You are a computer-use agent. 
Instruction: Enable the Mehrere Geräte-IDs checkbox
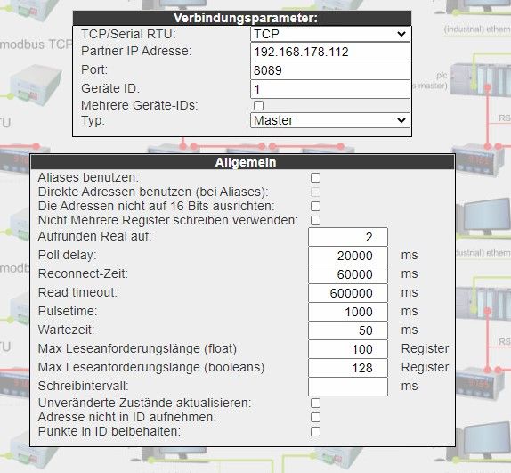pos(258,106)
